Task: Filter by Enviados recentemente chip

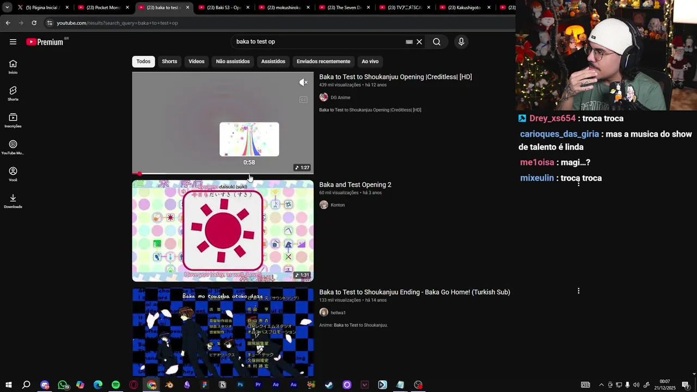Action: [x=323, y=62]
